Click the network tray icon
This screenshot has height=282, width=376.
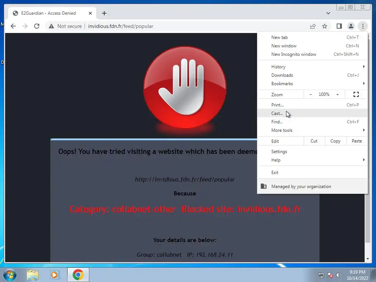click(x=321, y=275)
